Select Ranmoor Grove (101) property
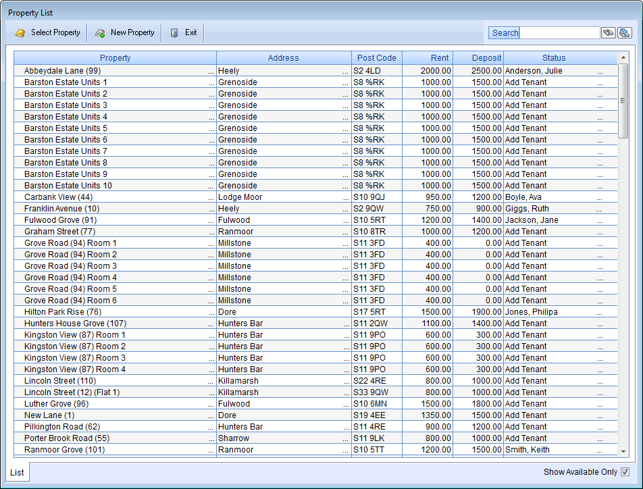 (64, 450)
